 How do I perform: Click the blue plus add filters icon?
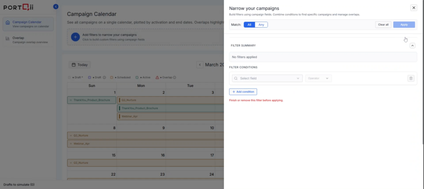tap(75, 37)
